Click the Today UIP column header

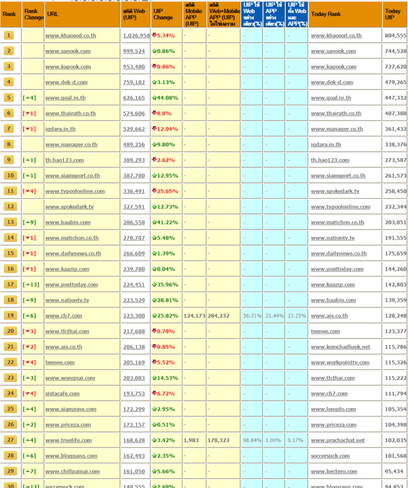[x=393, y=14]
